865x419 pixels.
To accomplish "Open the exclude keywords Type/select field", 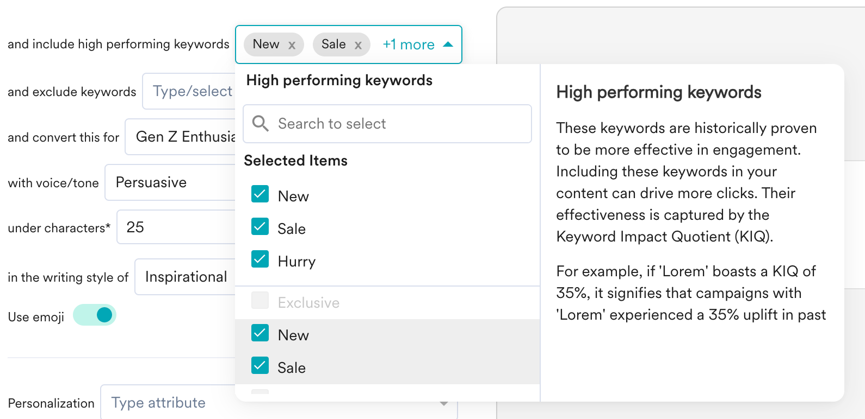I will [189, 91].
